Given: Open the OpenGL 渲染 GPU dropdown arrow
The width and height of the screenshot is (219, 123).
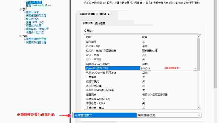Looking at the screenshot, I should tap(195, 68).
